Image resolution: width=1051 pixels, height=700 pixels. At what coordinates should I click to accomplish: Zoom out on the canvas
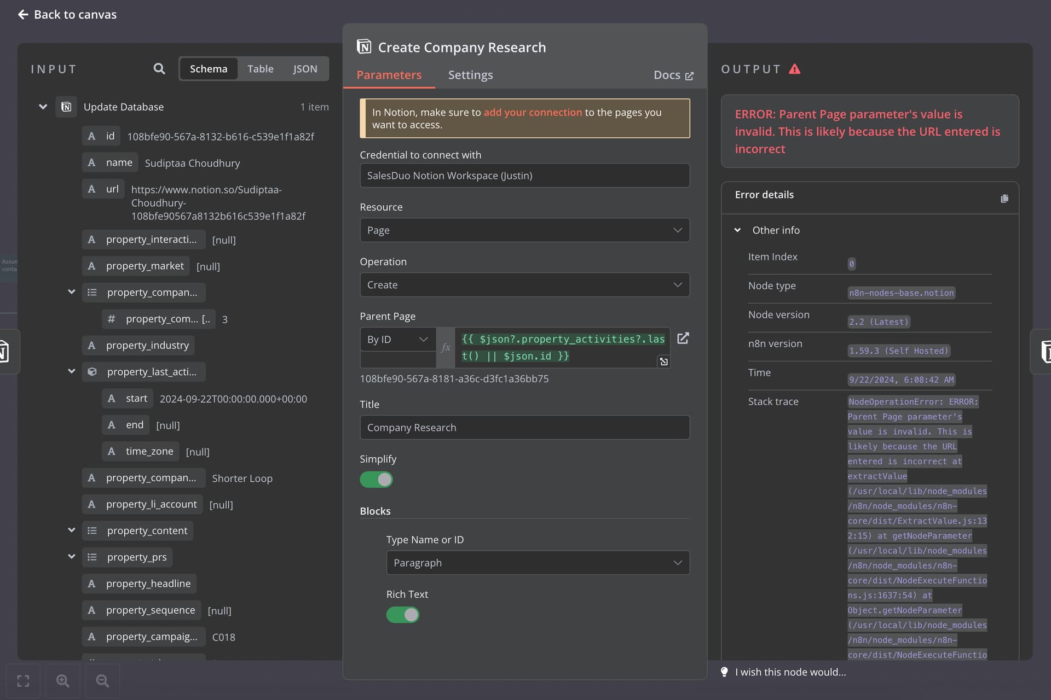(102, 681)
